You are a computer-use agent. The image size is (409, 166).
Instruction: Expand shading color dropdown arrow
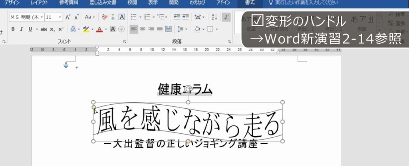coord(203,29)
